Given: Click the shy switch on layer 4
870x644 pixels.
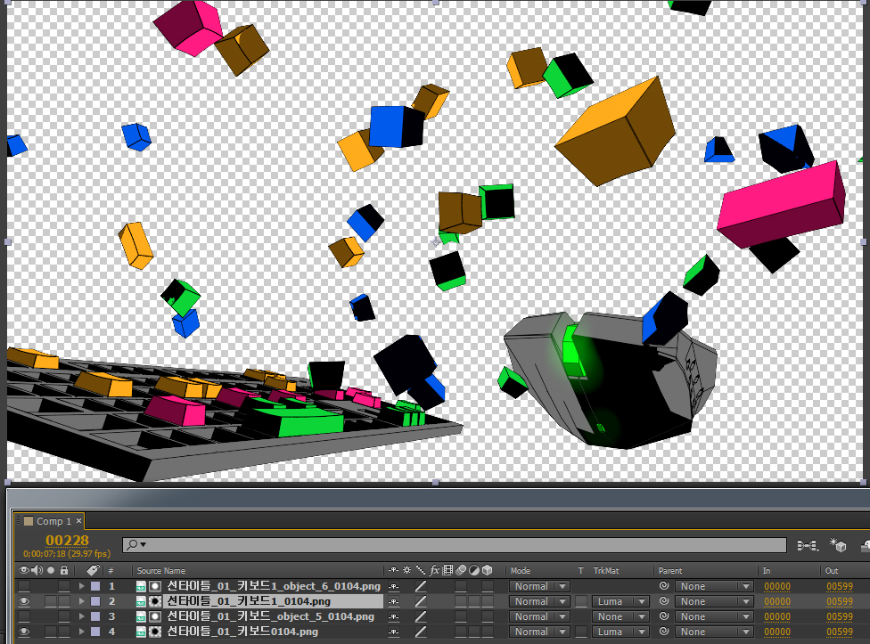Looking at the screenshot, I should (x=393, y=632).
